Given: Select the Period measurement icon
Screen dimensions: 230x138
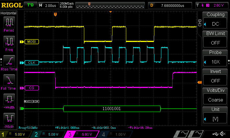Looking at the screenshot, I should 9,22.
